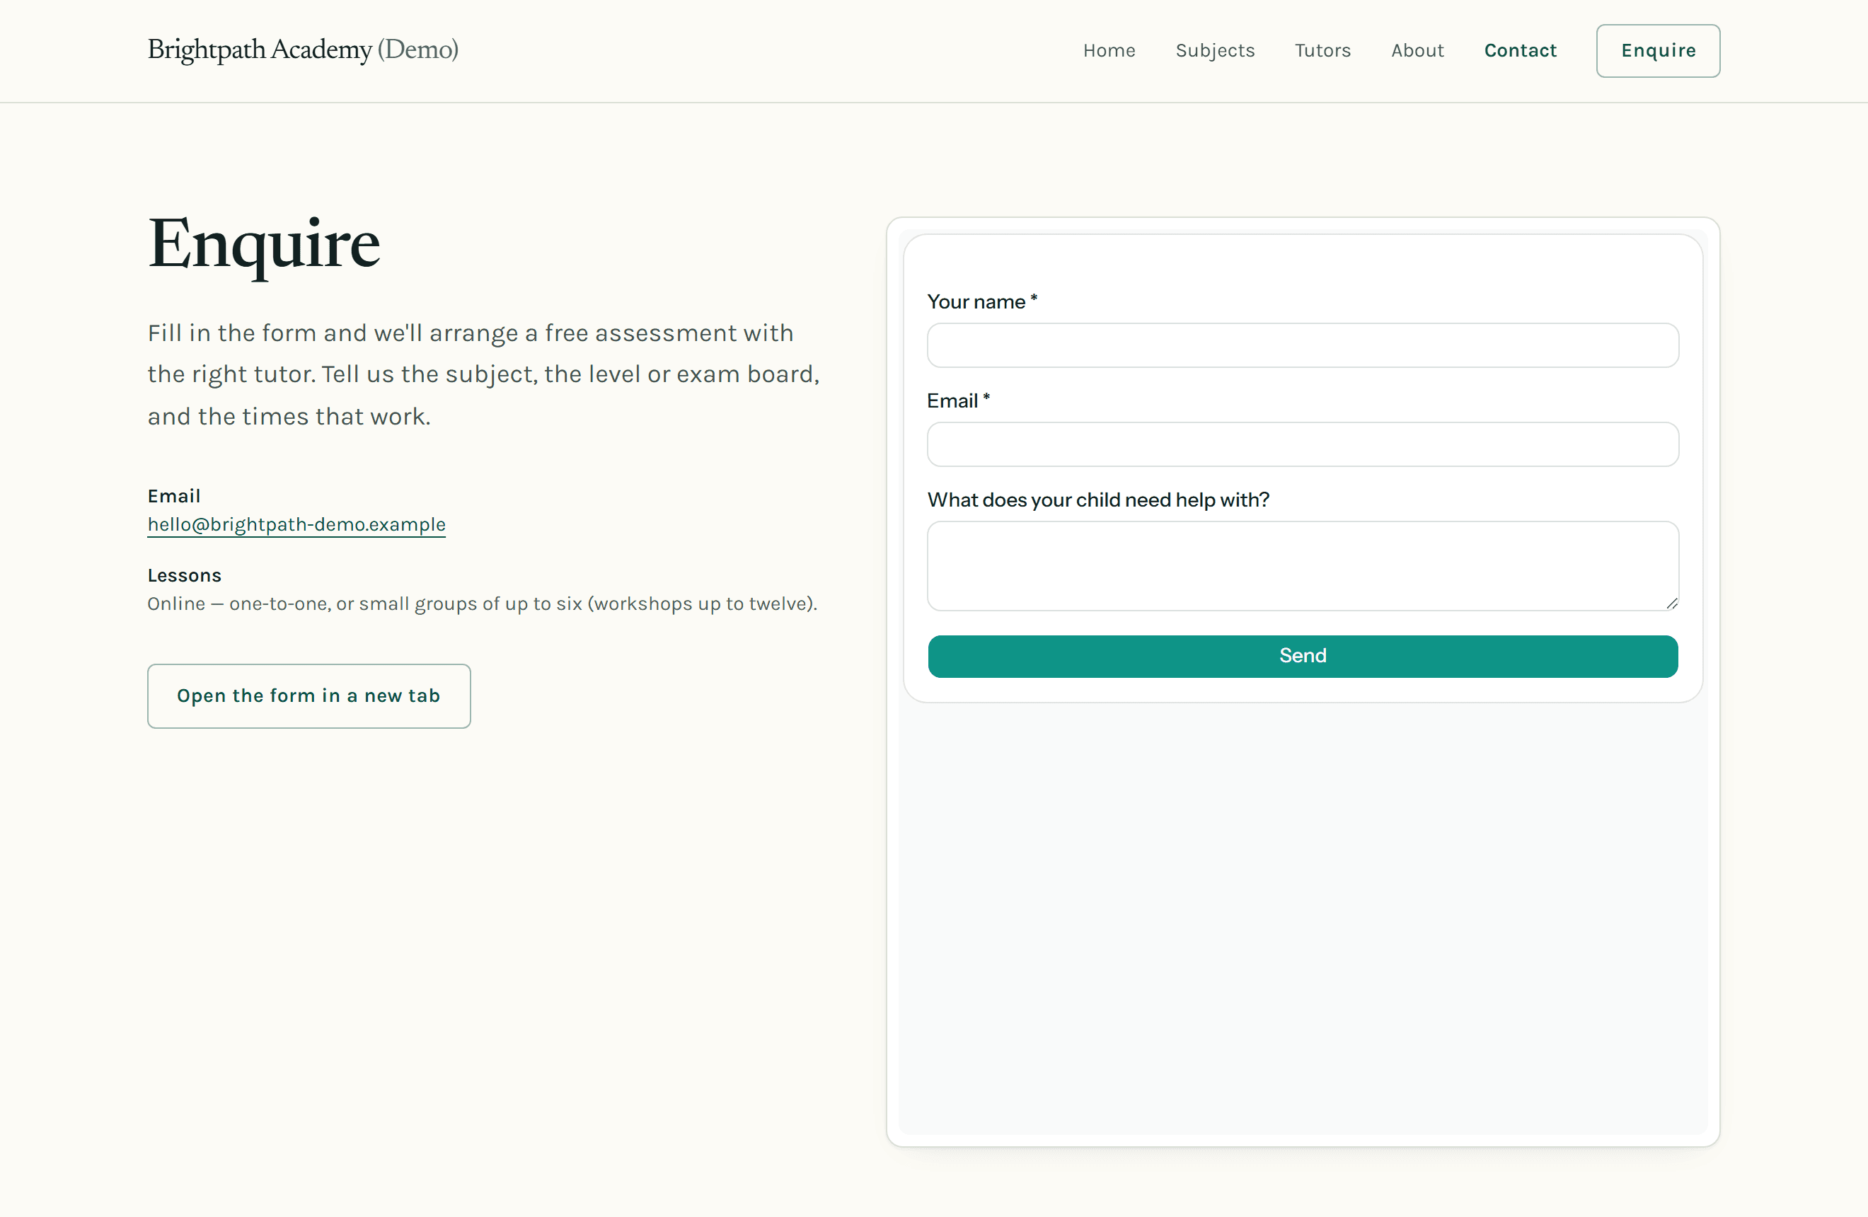Click the 'Fill in the form' intro paragraph
The width and height of the screenshot is (1868, 1217).
tap(483, 374)
